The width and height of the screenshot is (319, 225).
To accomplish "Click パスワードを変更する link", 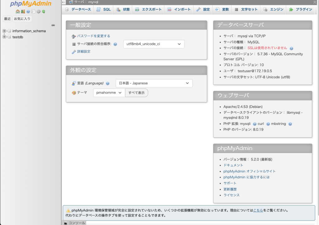I will tap(93, 36).
